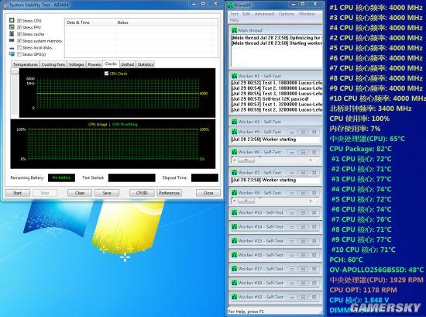Uncheck the Stress cache option
This screenshot has height=317, width=426.
19,34
